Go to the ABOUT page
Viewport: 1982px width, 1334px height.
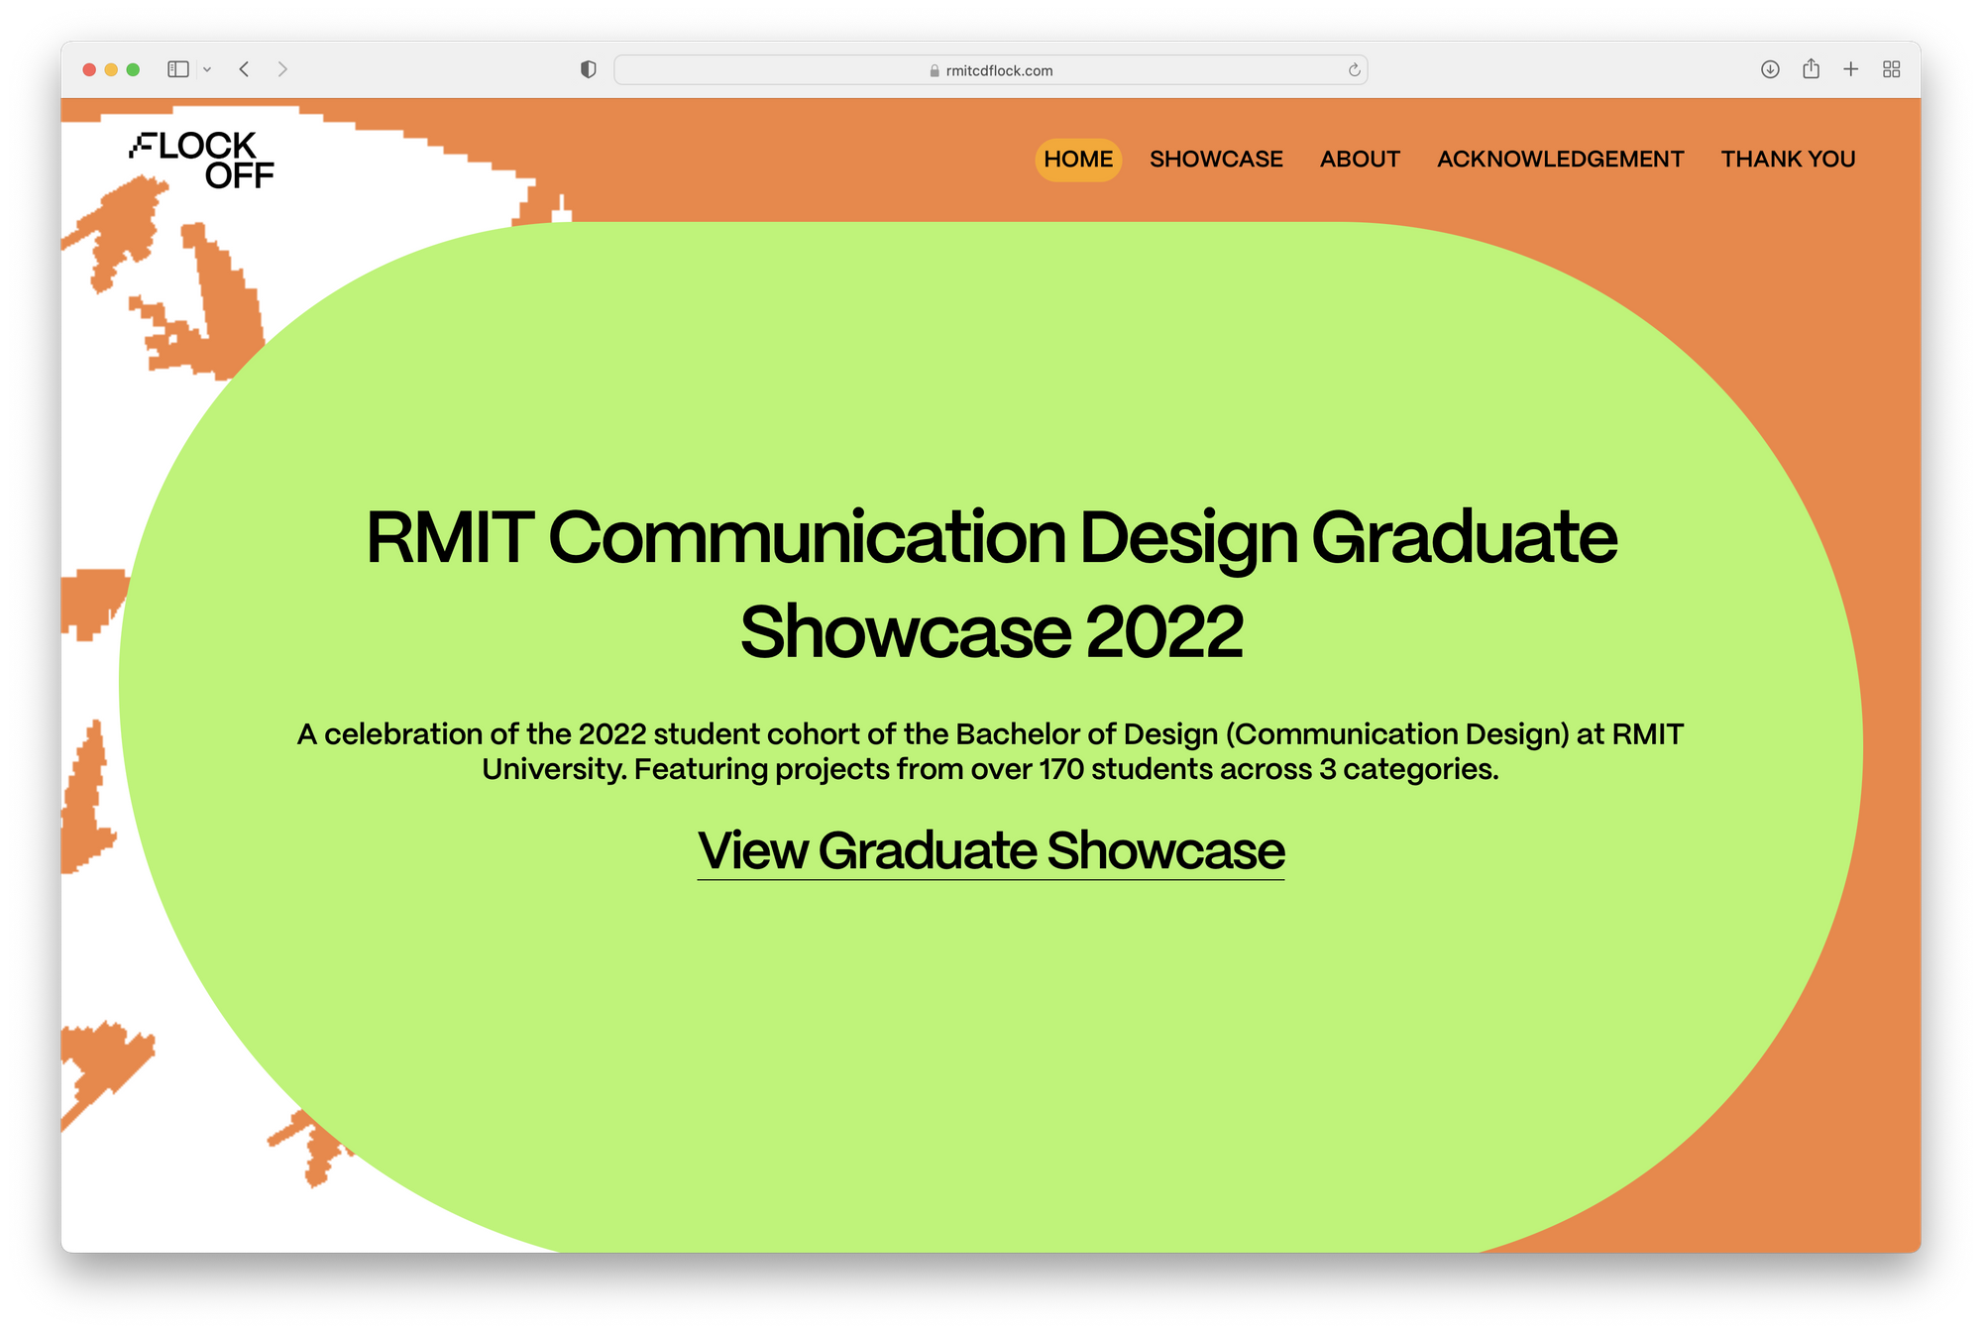(1359, 160)
